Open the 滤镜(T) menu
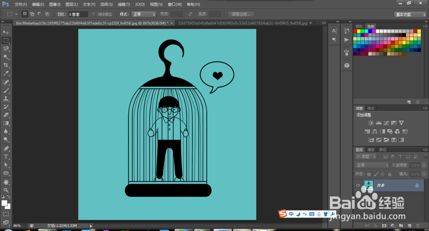429x231 pixels. (124, 4)
